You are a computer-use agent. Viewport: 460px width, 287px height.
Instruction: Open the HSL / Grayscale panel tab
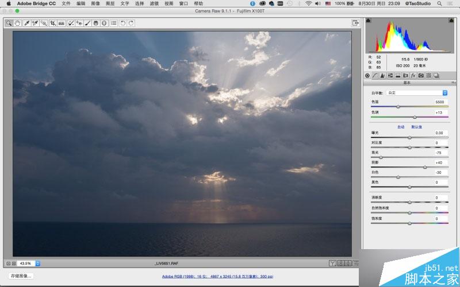click(390, 76)
